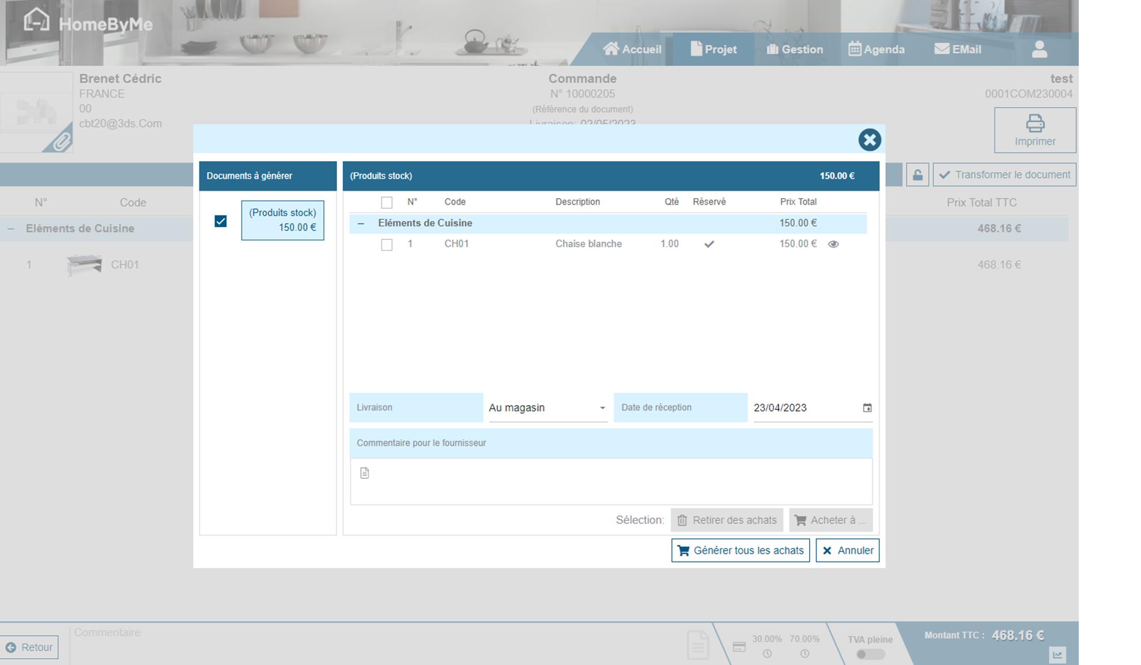Open the Agenda menu

[876, 50]
